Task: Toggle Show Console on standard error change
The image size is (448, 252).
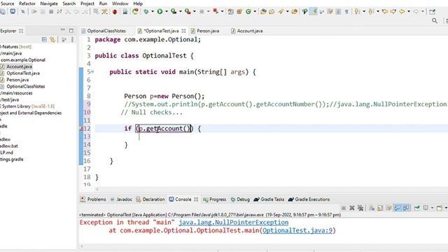Action: tap(406, 208)
